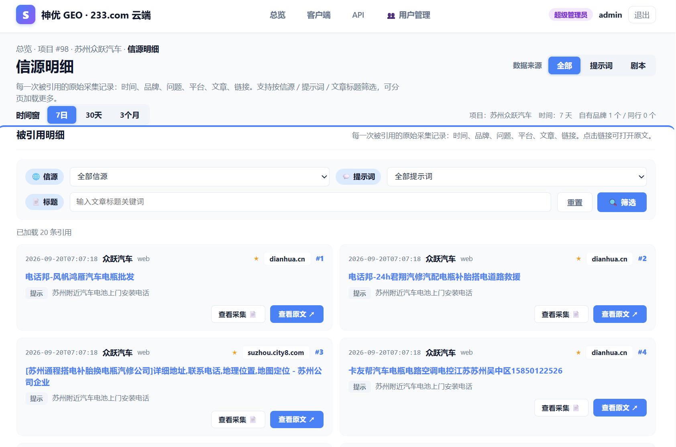This screenshot has height=447, width=676.
Task: Click the 退出 logout button
Action: 642,15
